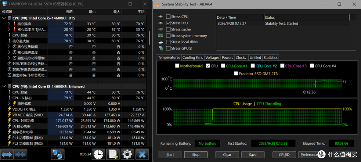
Task: Expand 电压偏移 row chevron
Action: (x=9, y=103)
